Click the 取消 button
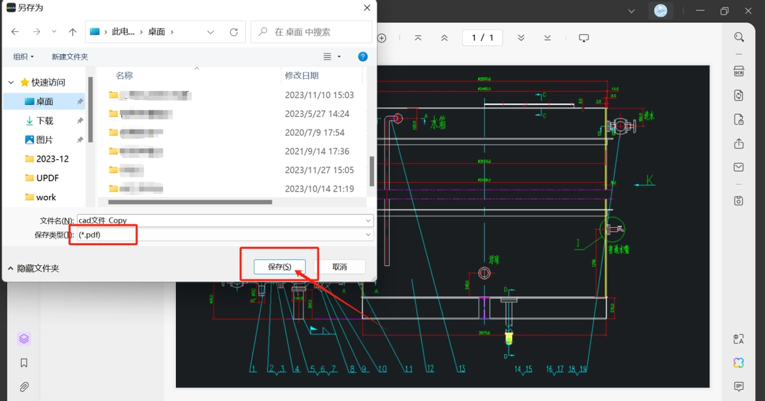This screenshot has height=401, width=765. point(340,267)
